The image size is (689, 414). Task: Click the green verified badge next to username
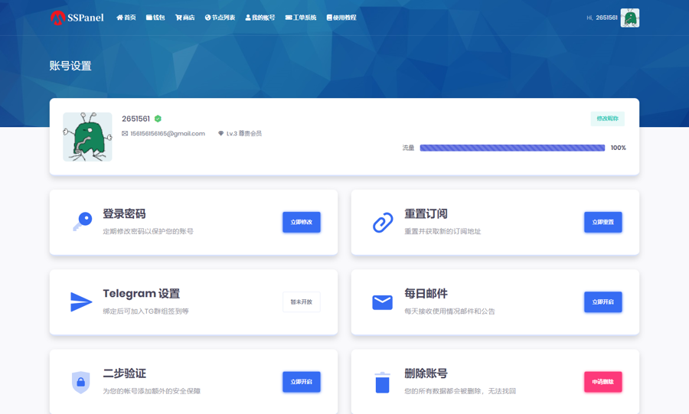158,119
